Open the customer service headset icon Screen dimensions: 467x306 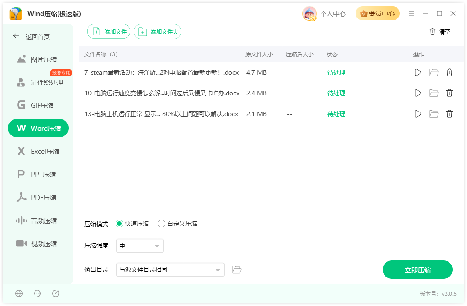pos(37,294)
